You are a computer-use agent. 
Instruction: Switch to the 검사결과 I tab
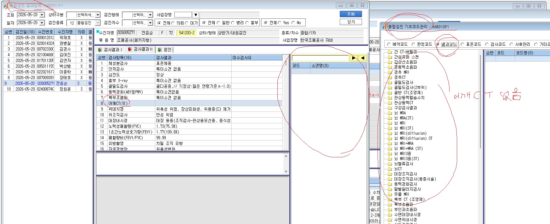point(110,50)
